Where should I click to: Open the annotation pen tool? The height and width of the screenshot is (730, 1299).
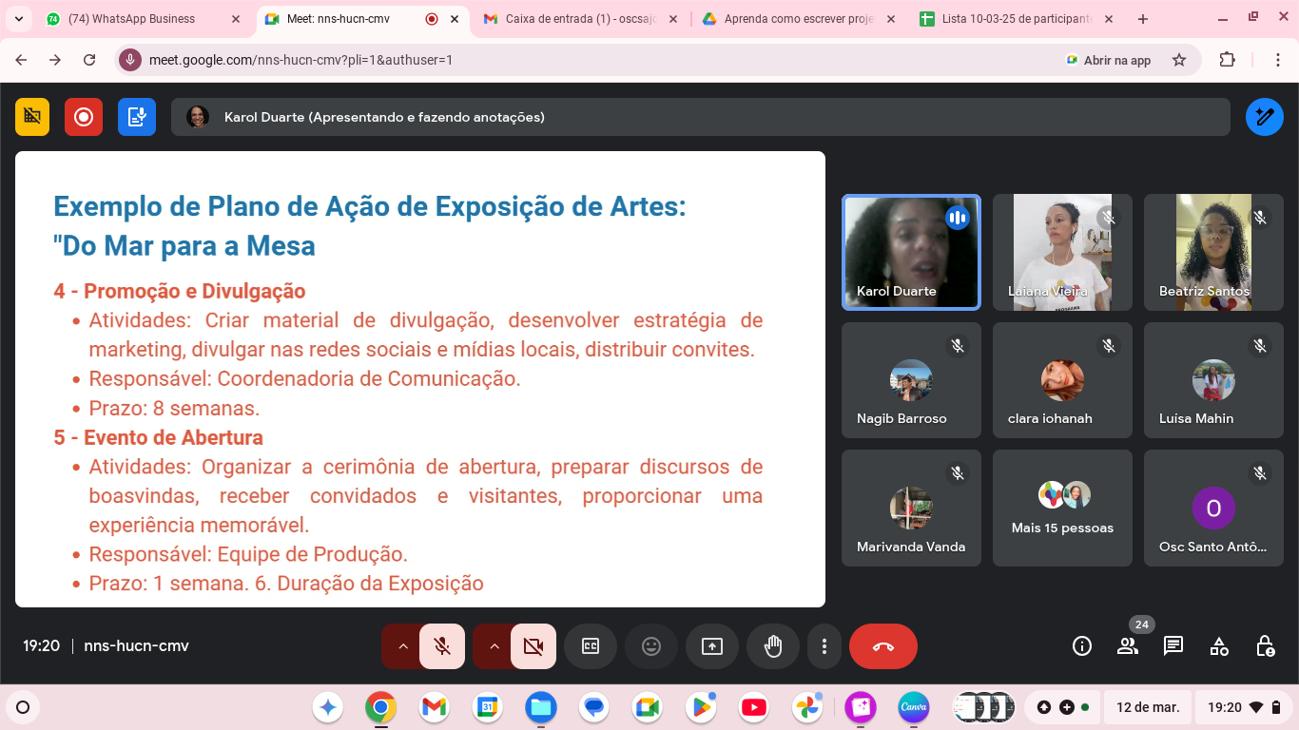(x=1264, y=117)
